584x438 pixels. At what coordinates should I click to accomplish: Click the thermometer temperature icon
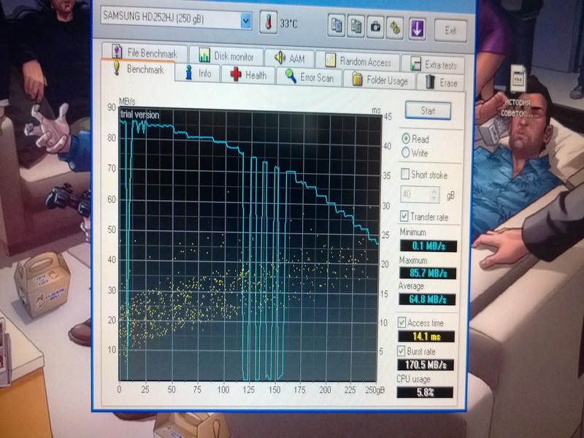click(268, 23)
